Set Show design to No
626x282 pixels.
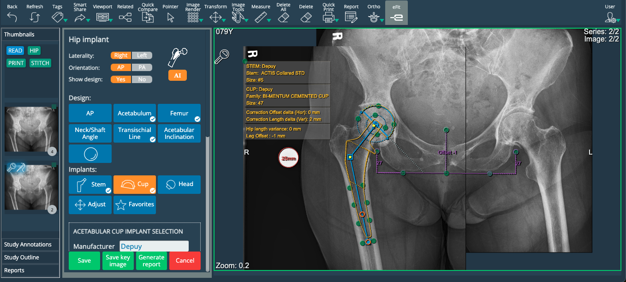(x=142, y=79)
